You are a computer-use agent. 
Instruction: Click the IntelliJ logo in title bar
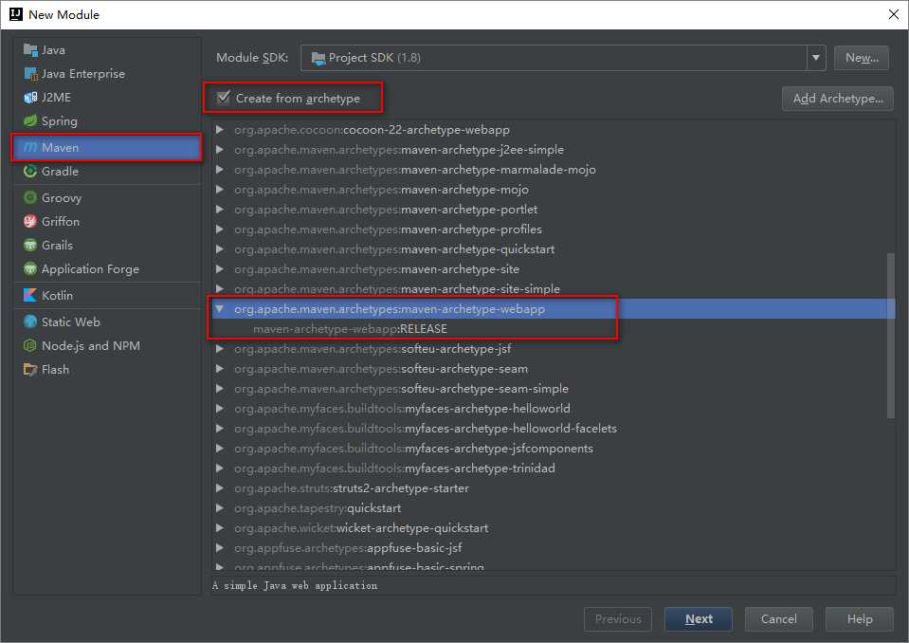[16, 14]
